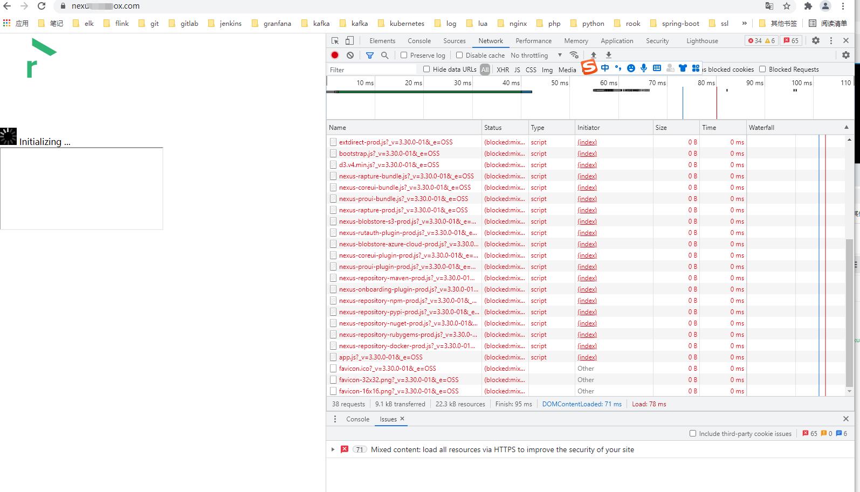Click the request list vertical scrollbar

click(850, 313)
